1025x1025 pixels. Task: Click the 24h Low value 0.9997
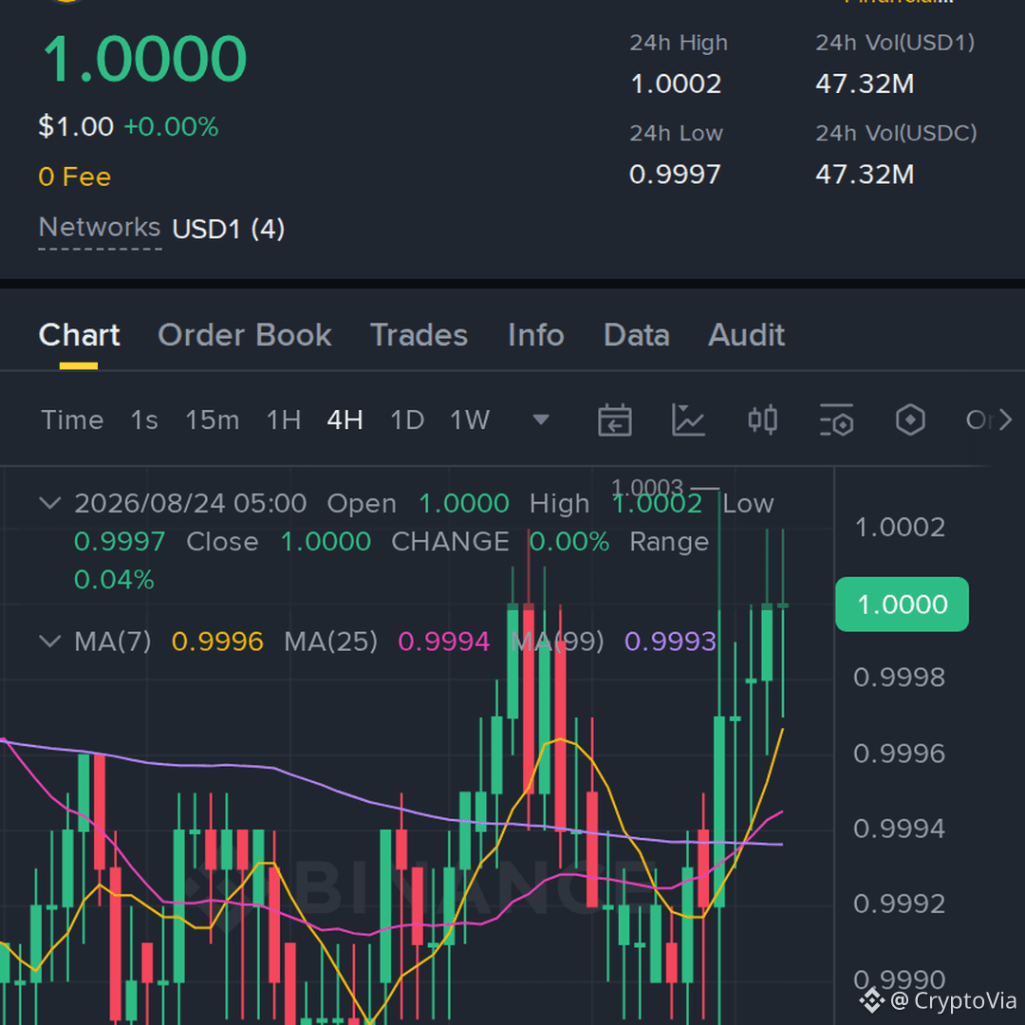coord(675,175)
